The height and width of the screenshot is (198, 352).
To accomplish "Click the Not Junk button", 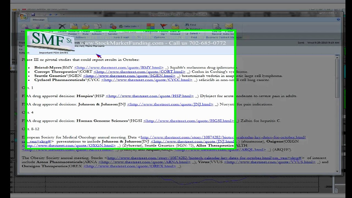I will 128,32.
